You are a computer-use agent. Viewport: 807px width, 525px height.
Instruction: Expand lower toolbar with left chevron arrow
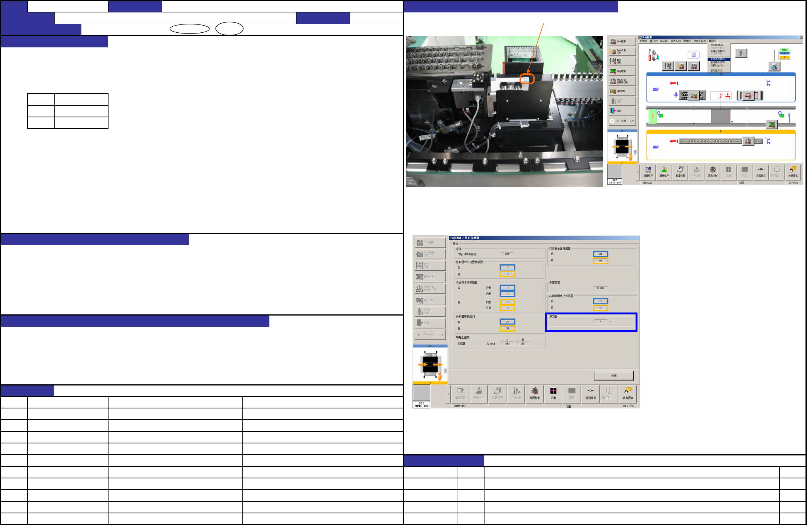point(448,394)
